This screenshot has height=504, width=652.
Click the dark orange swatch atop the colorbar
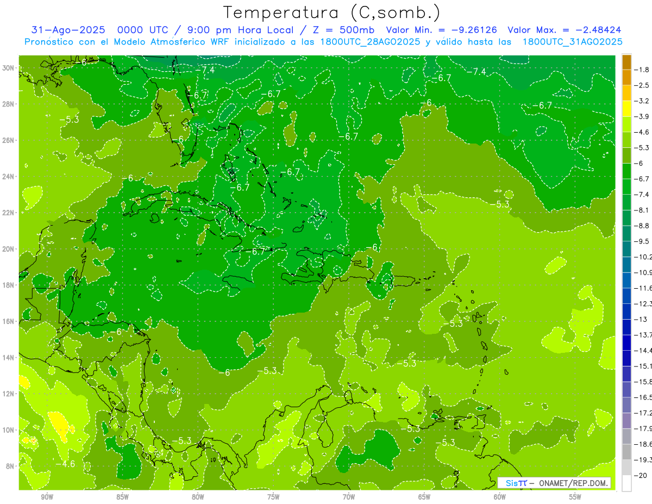point(626,62)
